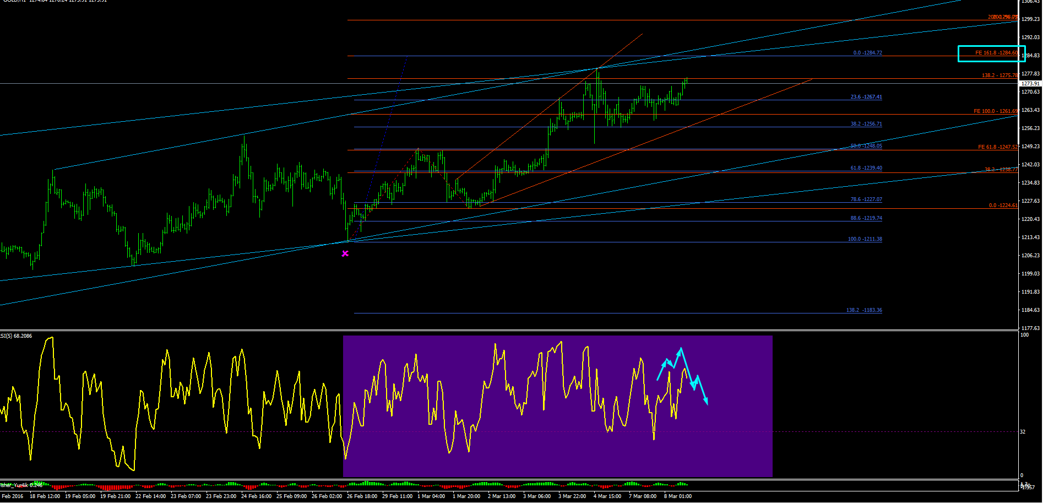The height and width of the screenshot is (503, 1043).
Task: Click the 18 Feb 12:00 time label
Action: pos(45,496)
